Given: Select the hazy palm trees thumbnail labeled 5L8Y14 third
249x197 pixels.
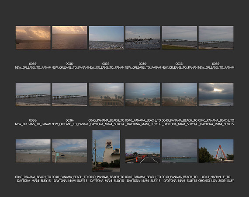Looking at the screenshot, I should [x=179, y=94].
